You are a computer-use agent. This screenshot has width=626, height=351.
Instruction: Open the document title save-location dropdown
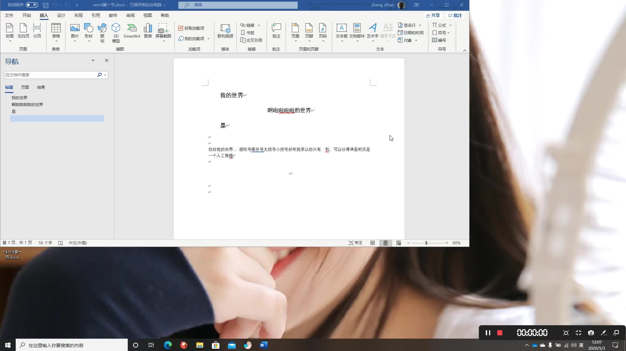pyautogui.click(x=164, y=5)
